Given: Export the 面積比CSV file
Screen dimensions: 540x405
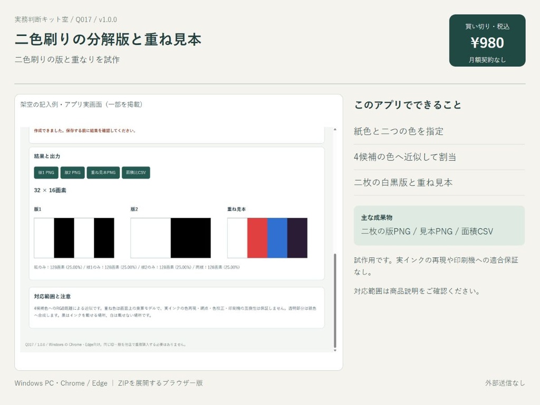Looking at the screenshot, I should [136, 172].
